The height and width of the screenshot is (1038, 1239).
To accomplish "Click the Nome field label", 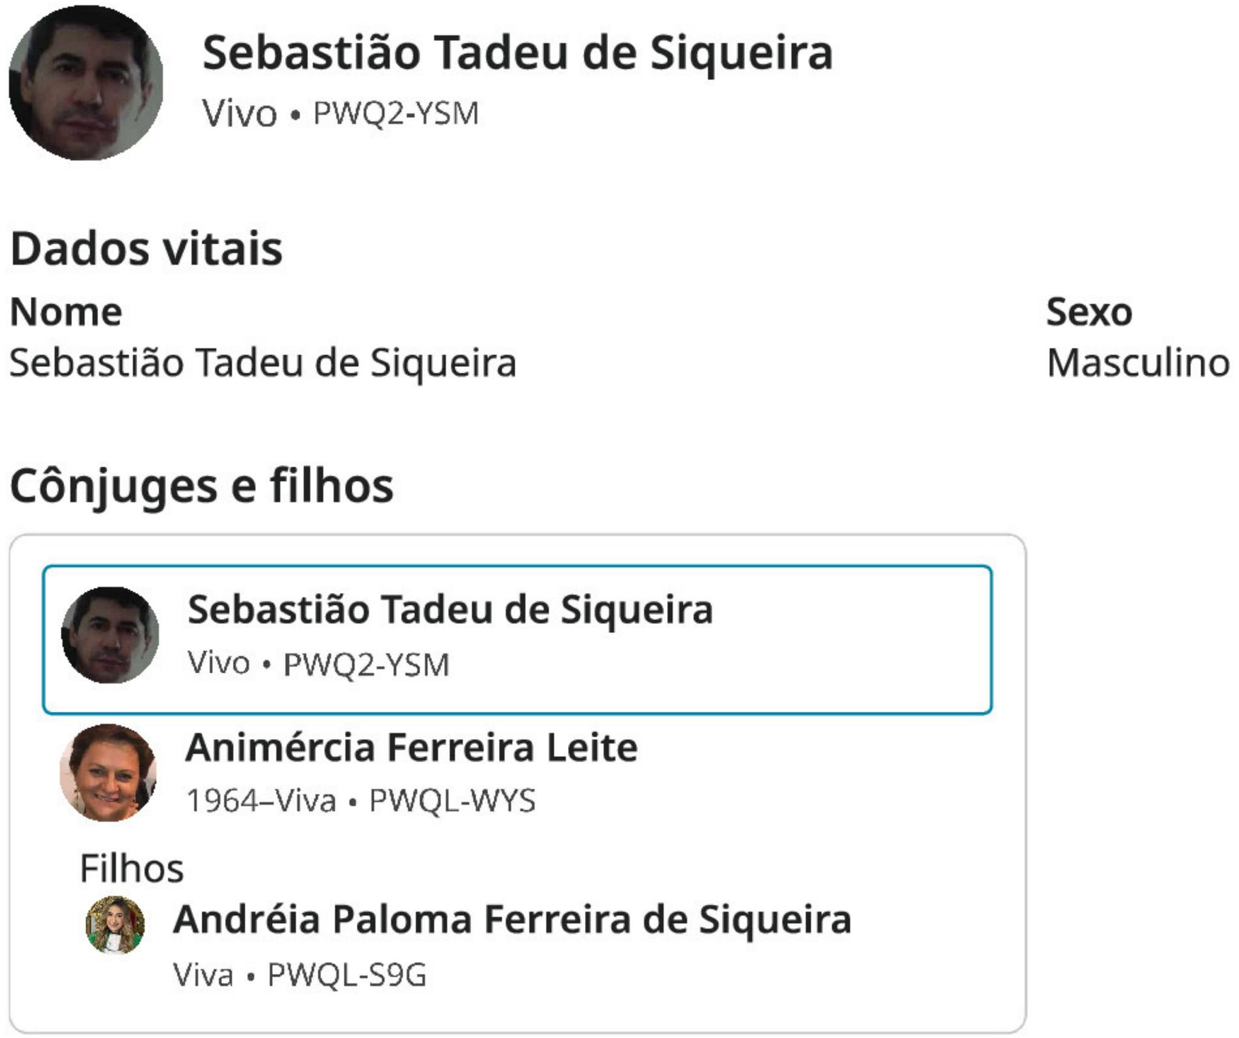I will click(67, 312).
